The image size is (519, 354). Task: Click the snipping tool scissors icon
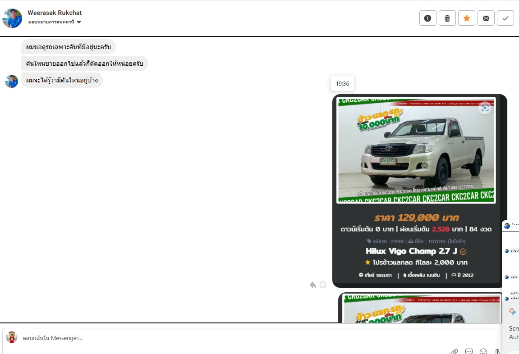[x=513, y=312]
